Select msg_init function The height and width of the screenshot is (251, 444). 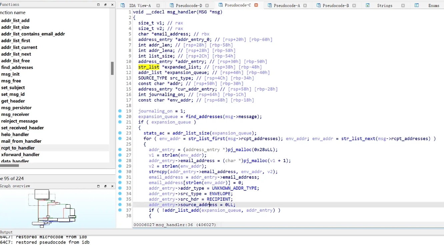tap(10, 74)
